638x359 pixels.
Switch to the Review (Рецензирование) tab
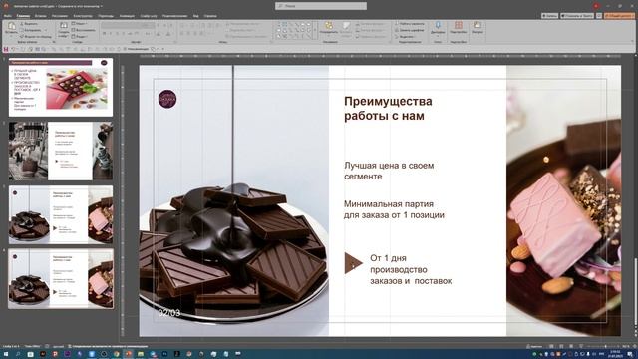175,16
